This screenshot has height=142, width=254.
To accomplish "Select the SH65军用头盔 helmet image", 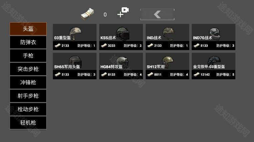I will (75, 62).
